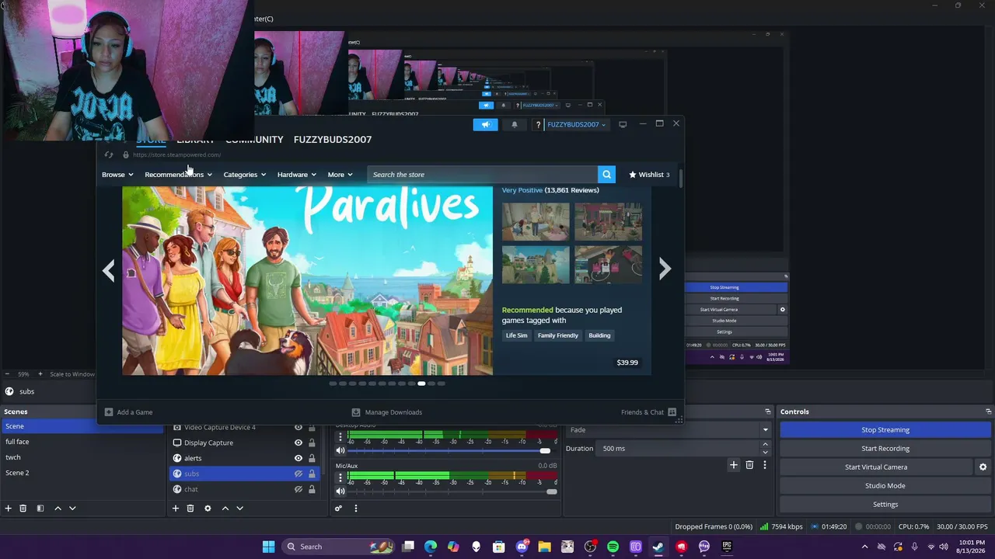
Task: Open Steam notifications bell
Action: click(x=514, y=124)
